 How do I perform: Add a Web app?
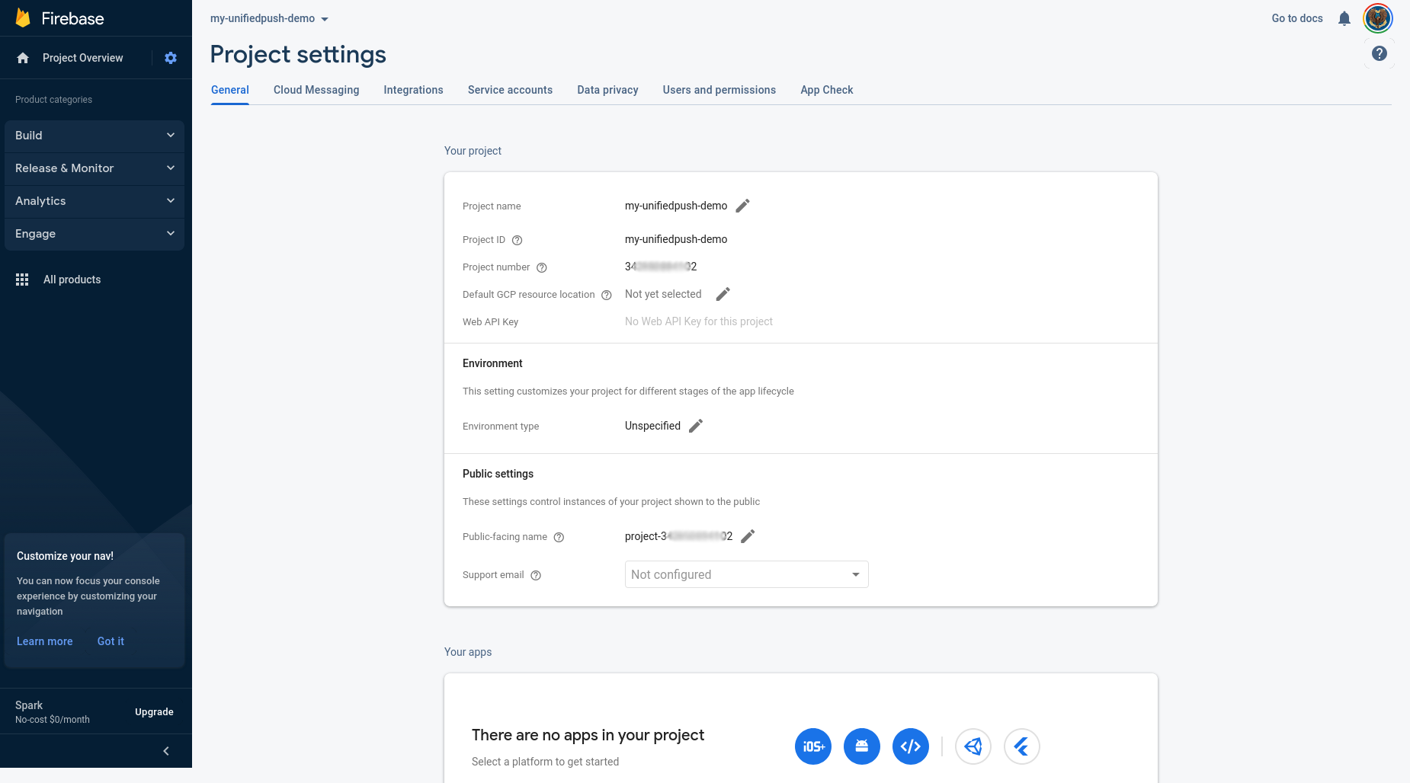(911, 746)
